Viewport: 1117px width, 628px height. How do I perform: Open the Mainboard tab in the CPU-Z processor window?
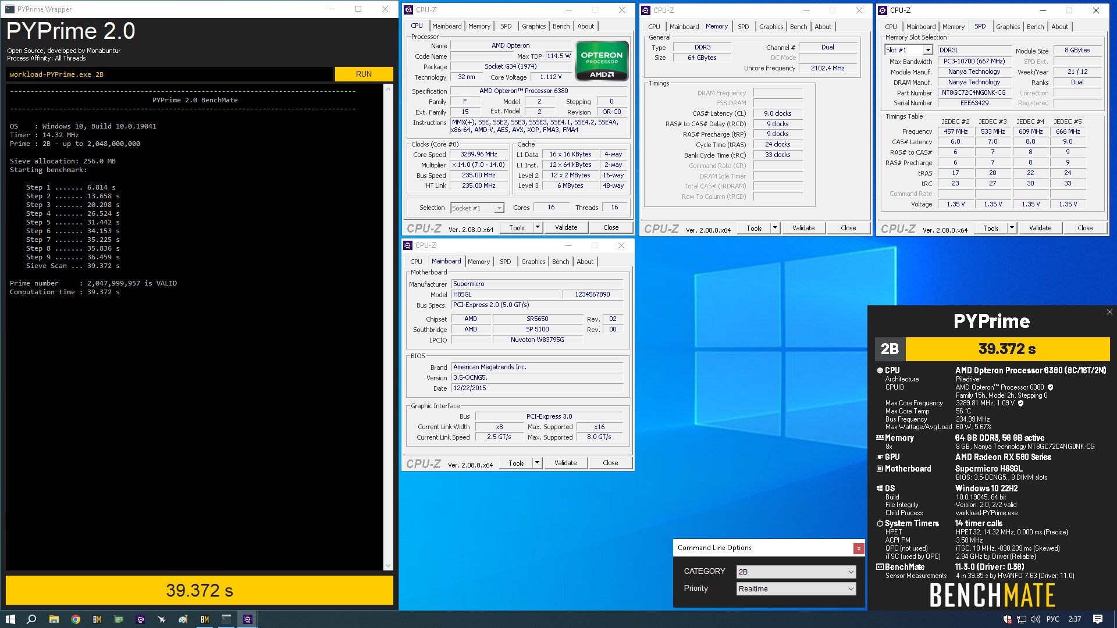coord(446,26)
